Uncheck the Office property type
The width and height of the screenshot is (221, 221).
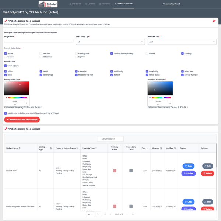tap(6, 71)
